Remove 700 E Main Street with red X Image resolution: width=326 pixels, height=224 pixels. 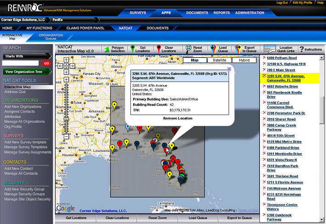[x=264, y=70]
